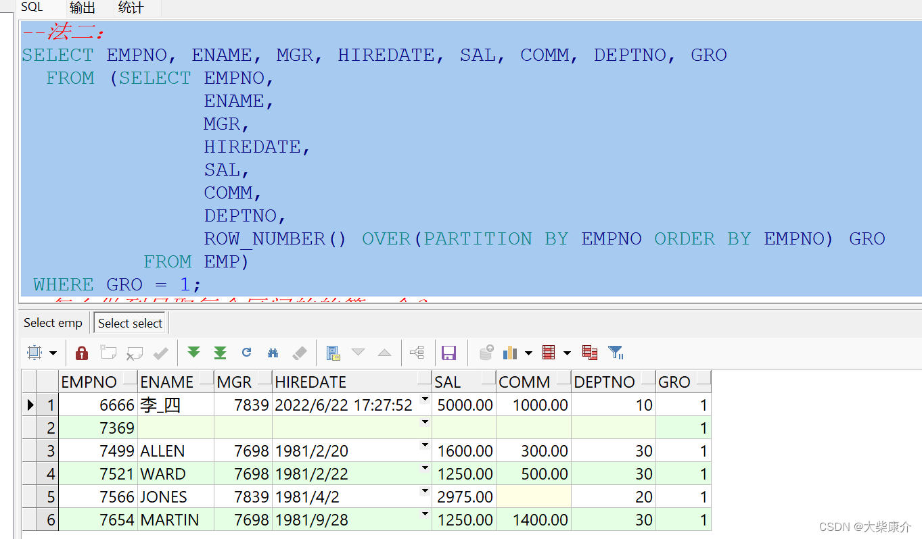The width and height of the screenshot is (922, 539).
Task: Open the find dialog with binoculars icon
Action: (x=273, y=352)
